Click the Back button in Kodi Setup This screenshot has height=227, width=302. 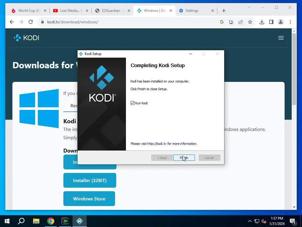coord(162,158)
